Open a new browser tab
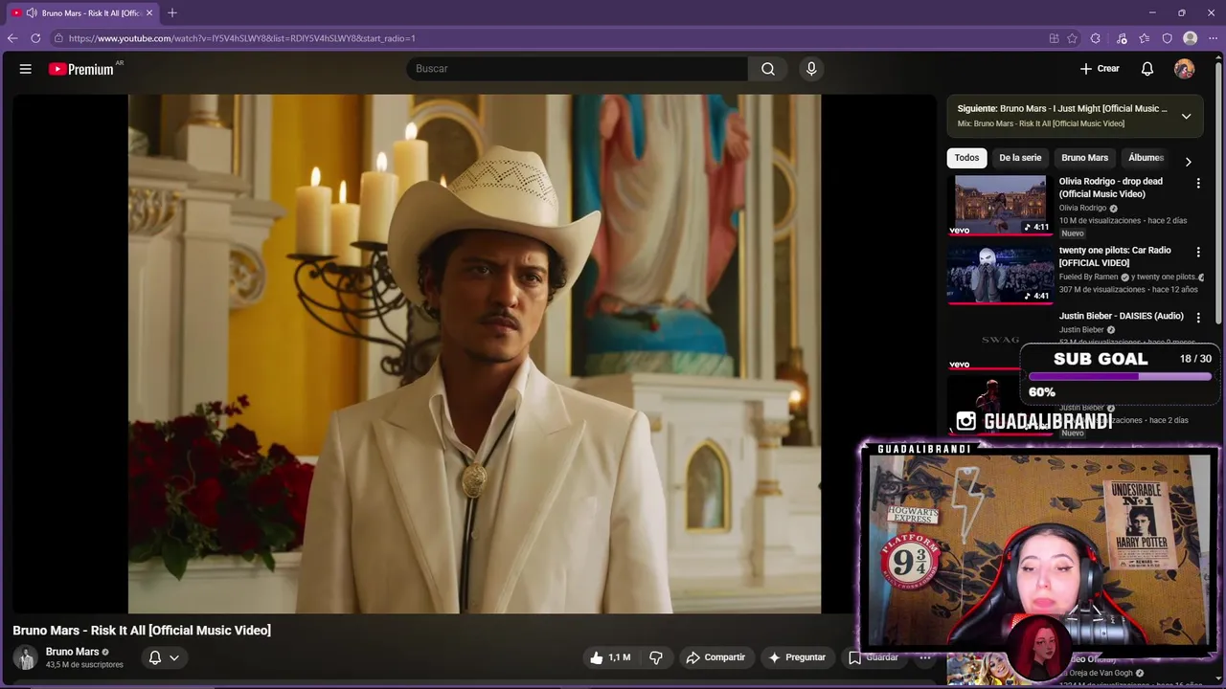The width and height of the screenshot is (1226, 689). click(x=172, y=12)
